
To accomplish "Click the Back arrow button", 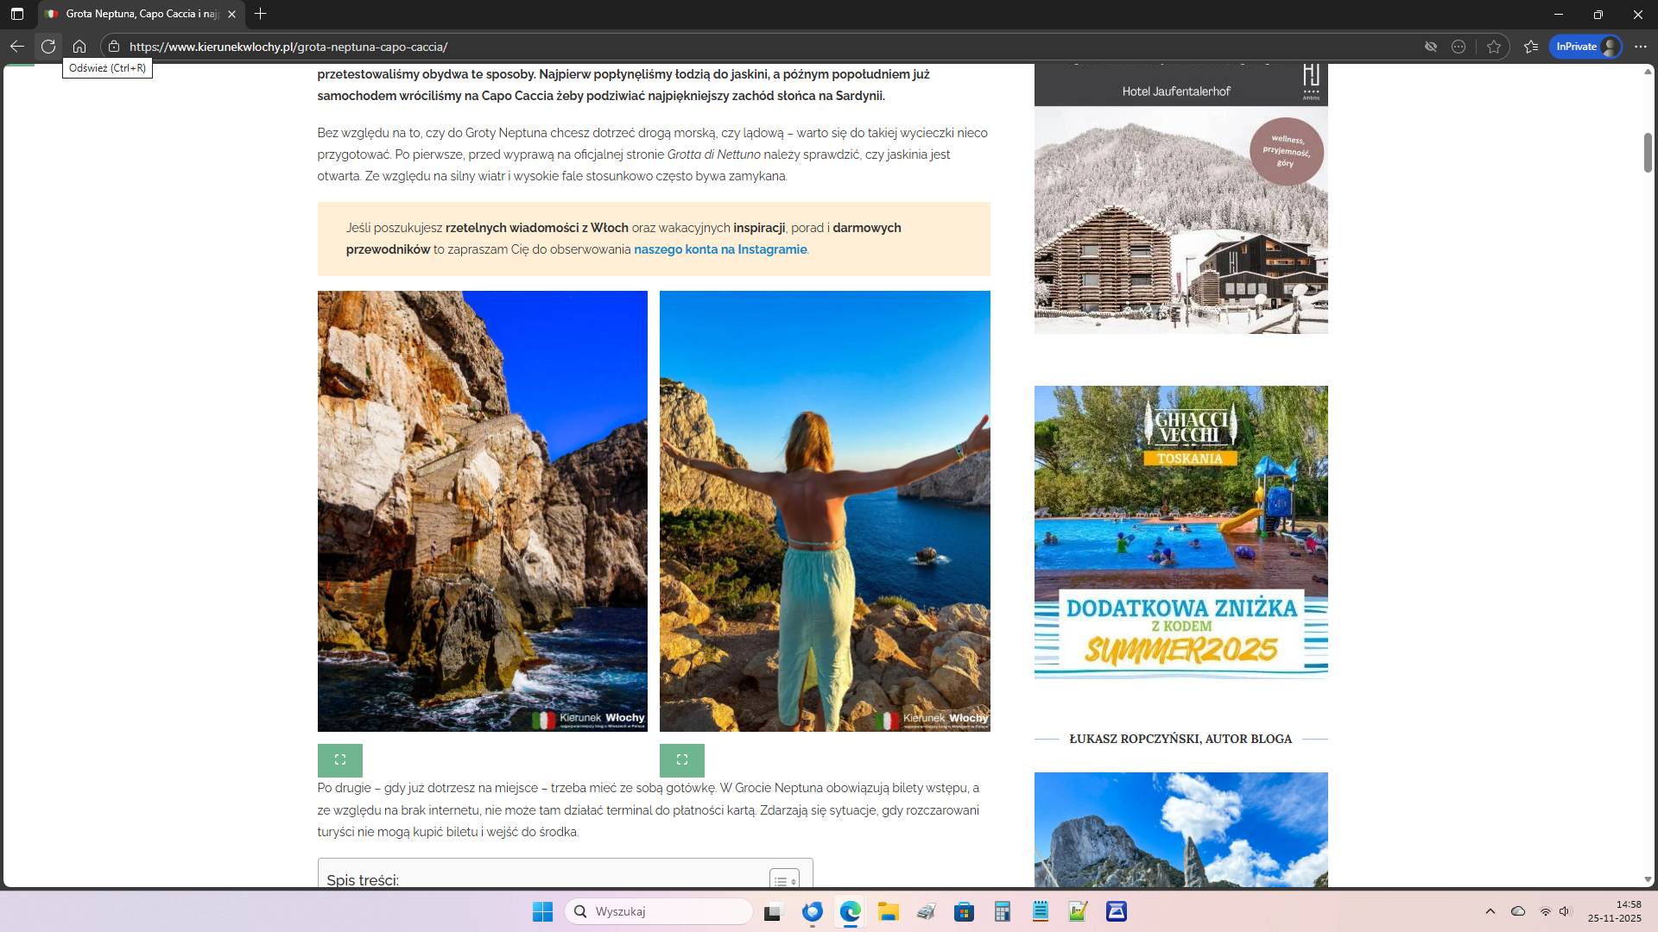I will 17,47.
